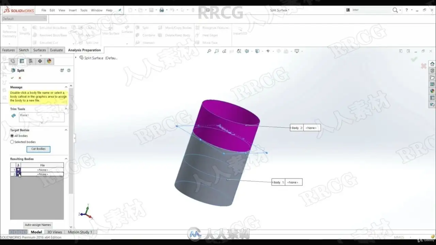Collapse the Trim Tools section
The image size is (436, 245).
point(66,109)
